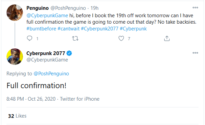The width and height of the screenshot is (205, 125).
Task: Retweet Penguino's tweet
Action: pyautogui.click(x=75, y=39)
